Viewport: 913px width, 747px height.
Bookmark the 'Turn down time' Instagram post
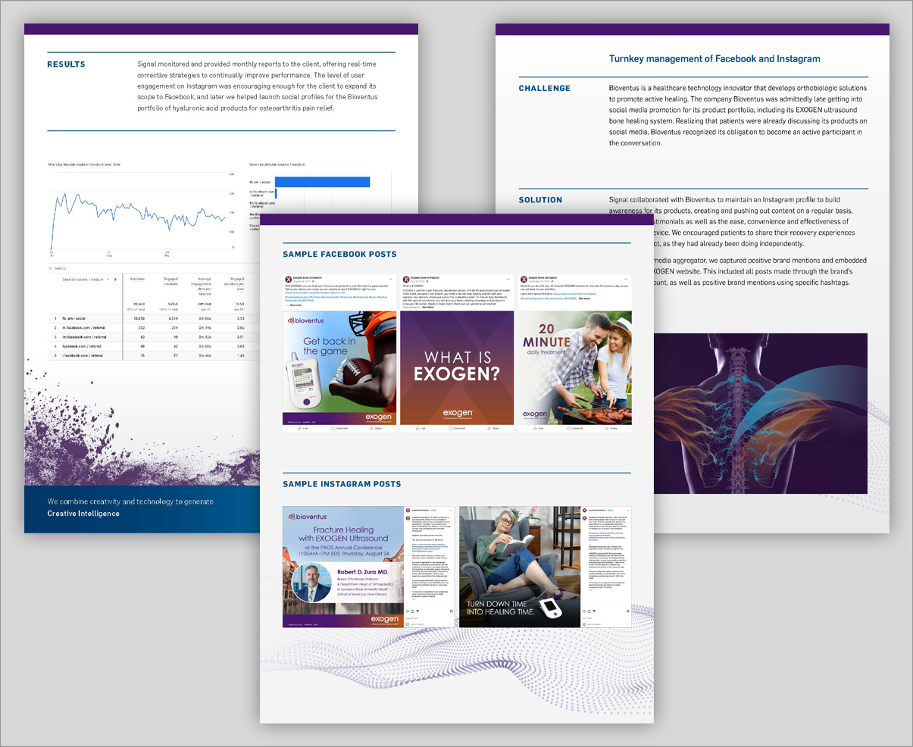(x=627, y=611)
